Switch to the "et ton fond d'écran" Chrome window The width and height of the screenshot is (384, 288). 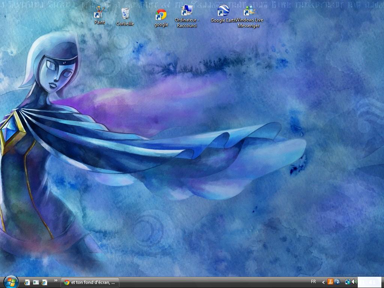90,282
